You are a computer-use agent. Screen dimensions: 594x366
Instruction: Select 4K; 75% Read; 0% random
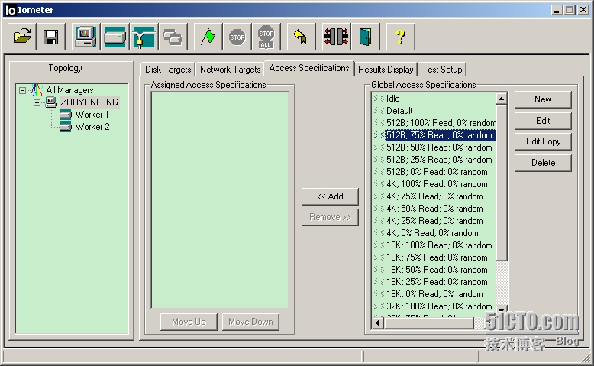pyautogui.click(x=434, y=196)
